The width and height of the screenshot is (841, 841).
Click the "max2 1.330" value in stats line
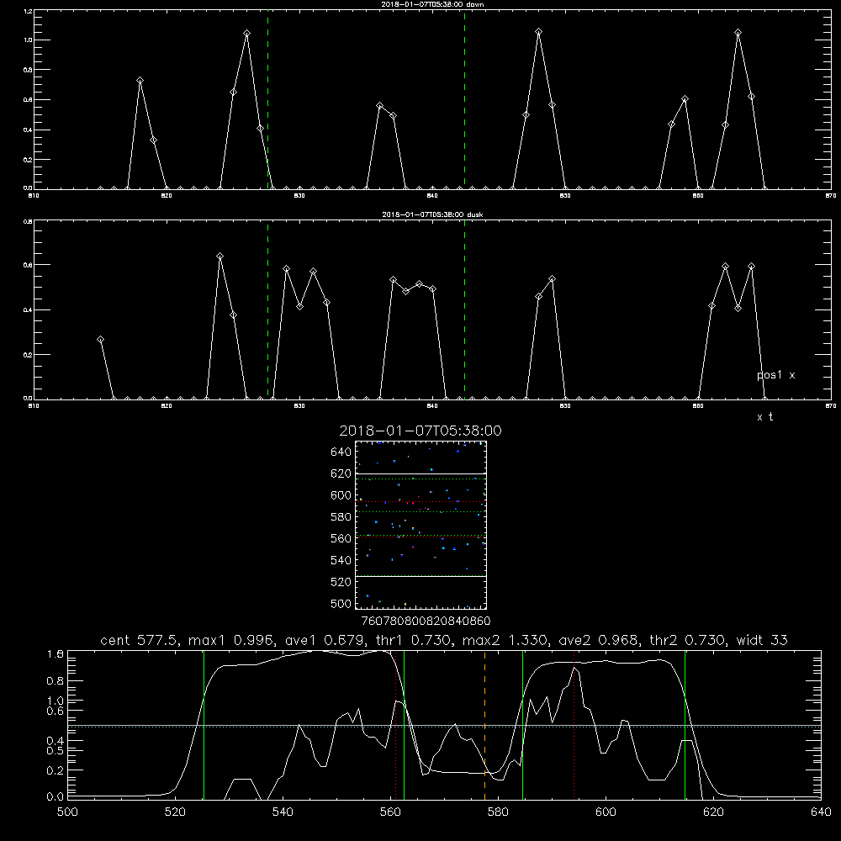pos(504,640)
